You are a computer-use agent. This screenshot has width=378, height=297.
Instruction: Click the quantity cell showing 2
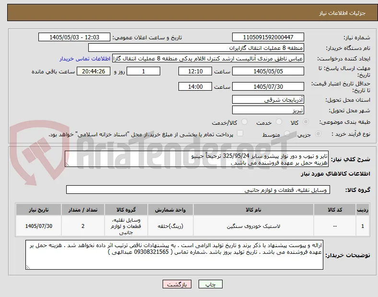tap(83, 226)
